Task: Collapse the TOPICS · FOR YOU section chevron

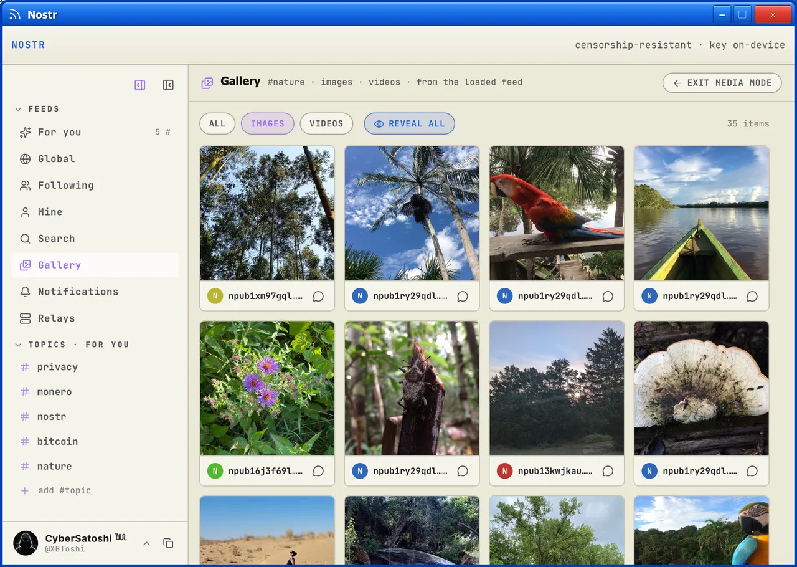Action: point(18,345)
